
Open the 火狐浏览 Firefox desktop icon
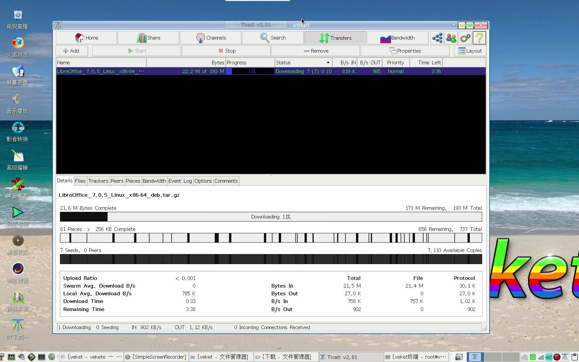17,48
